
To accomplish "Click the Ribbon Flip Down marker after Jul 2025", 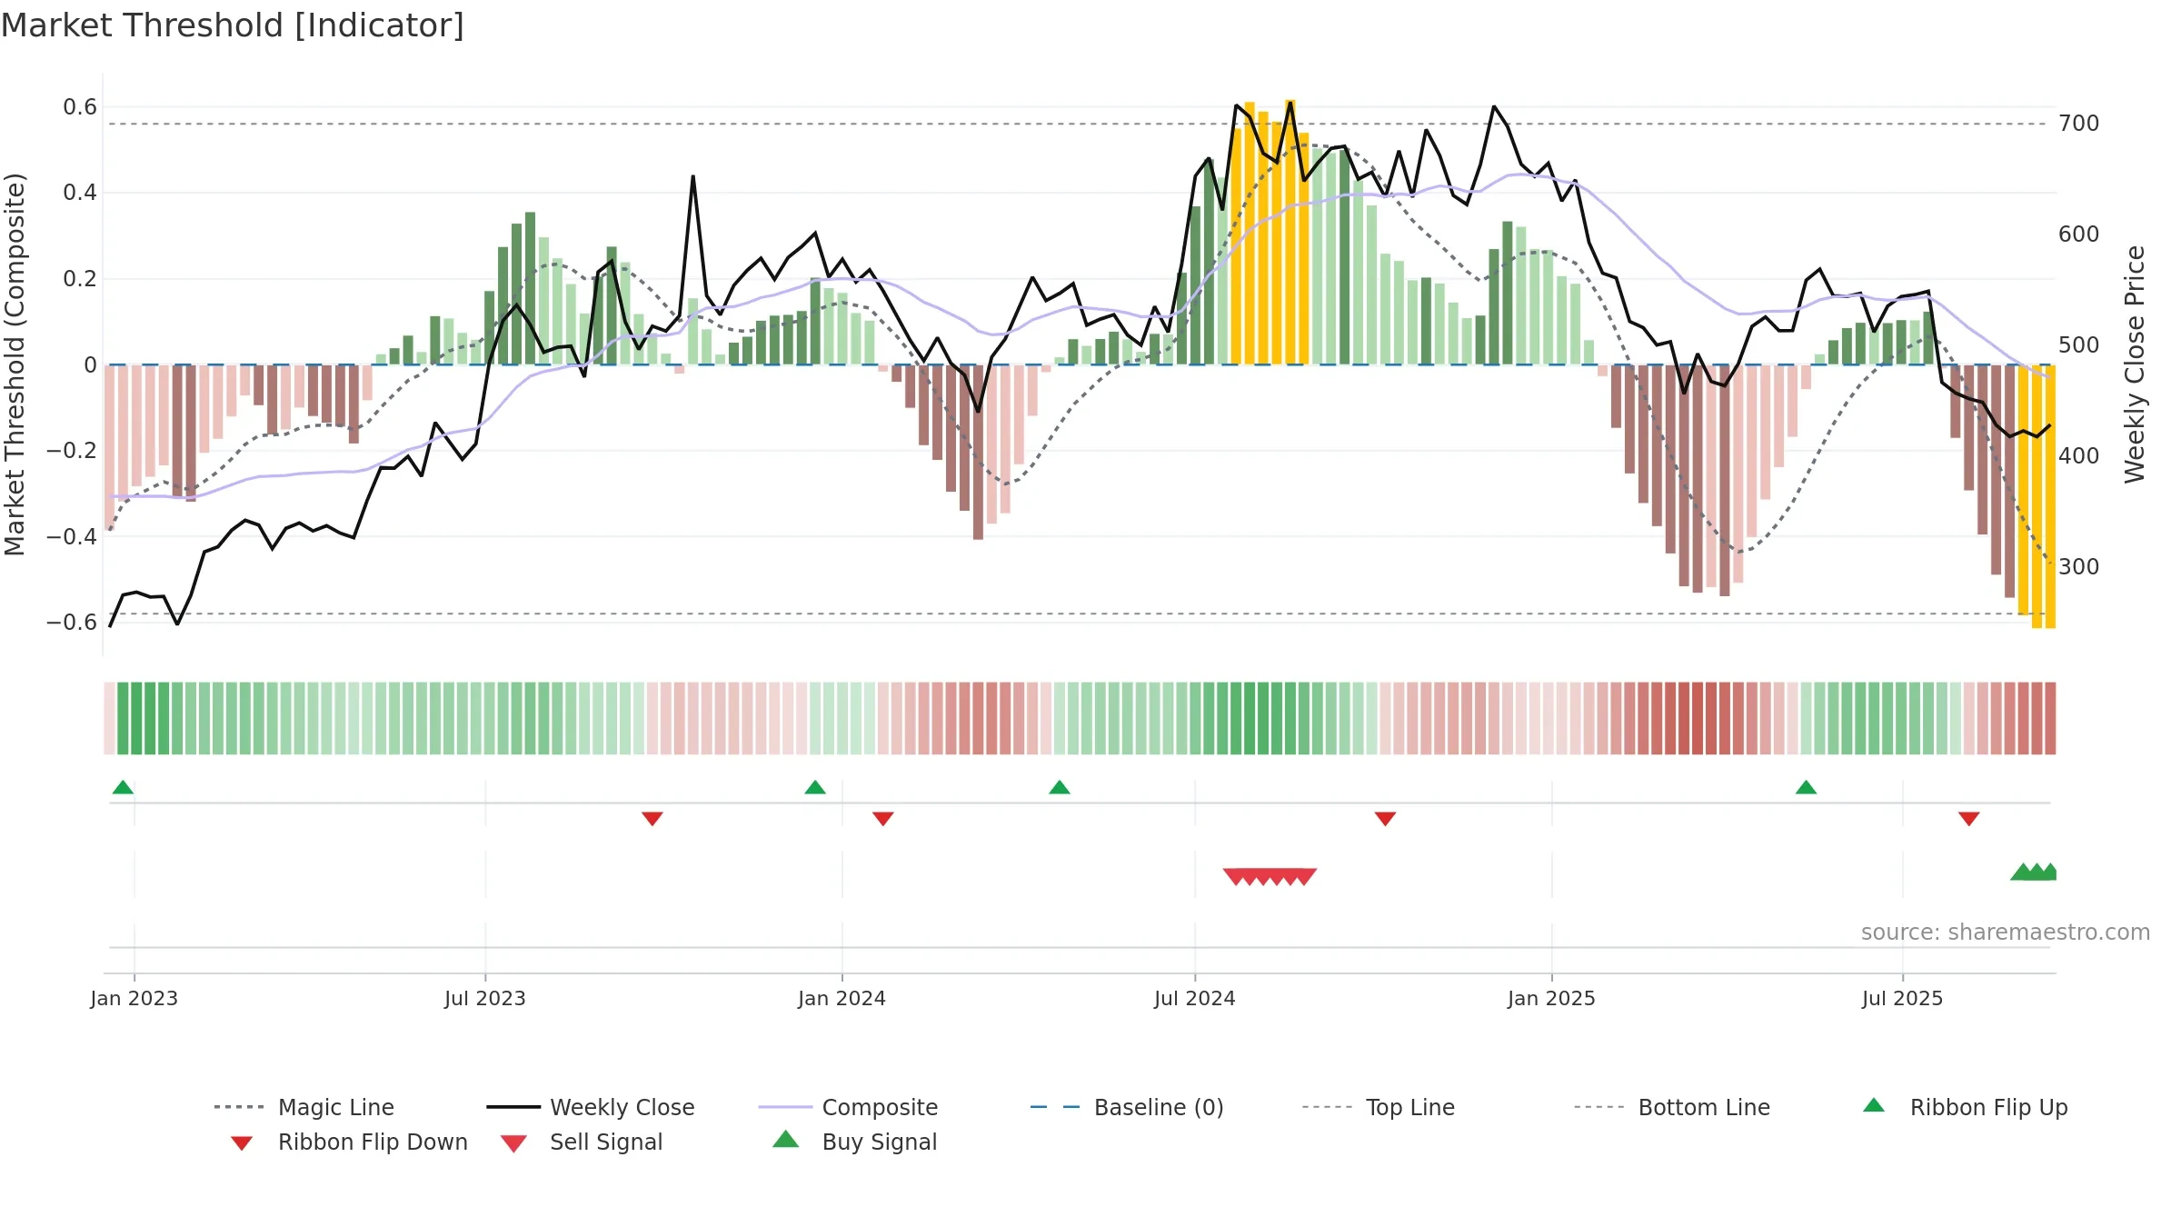I will [x=1969, y=819].
